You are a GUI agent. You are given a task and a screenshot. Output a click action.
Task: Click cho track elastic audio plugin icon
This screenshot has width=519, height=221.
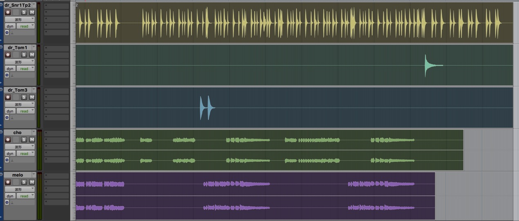tap(12, 160)
